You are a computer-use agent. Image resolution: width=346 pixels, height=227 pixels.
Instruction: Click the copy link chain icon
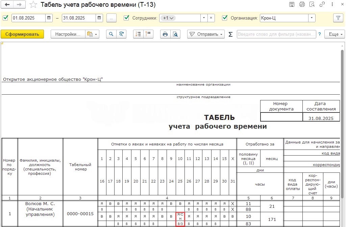322,5
